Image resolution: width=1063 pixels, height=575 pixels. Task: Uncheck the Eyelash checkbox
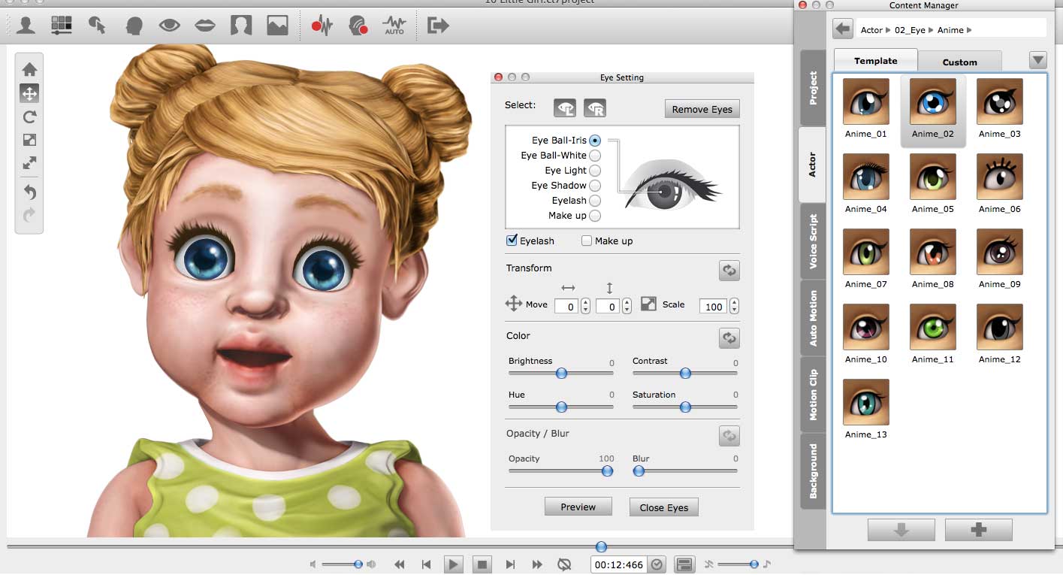512,241
